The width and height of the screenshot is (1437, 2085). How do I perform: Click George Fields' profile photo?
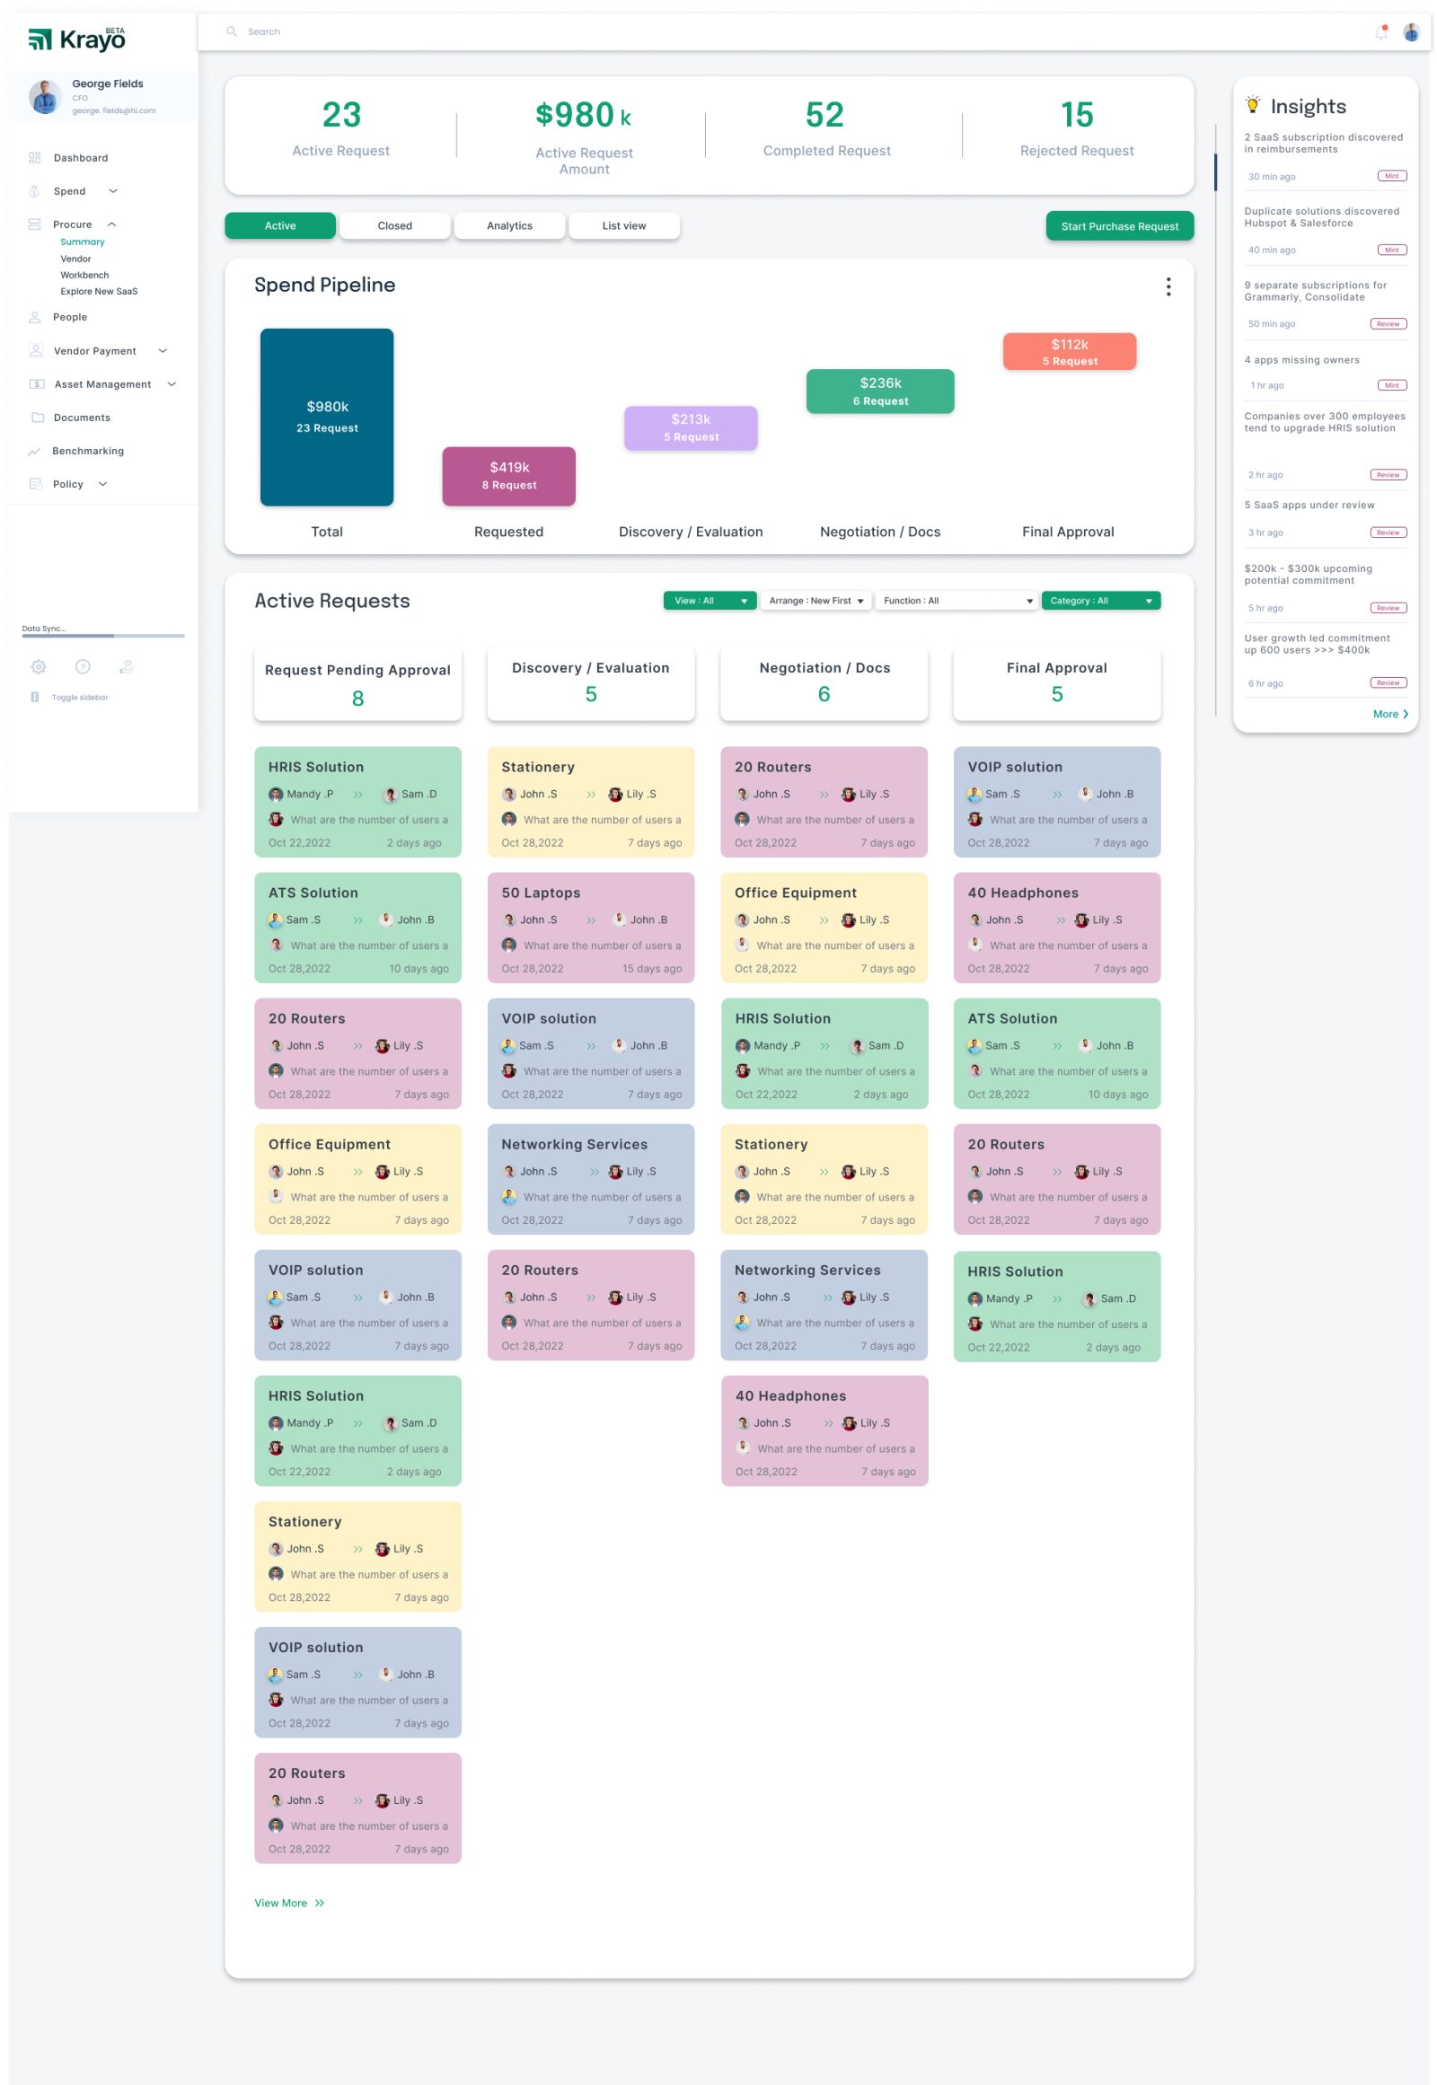point(45,96)
